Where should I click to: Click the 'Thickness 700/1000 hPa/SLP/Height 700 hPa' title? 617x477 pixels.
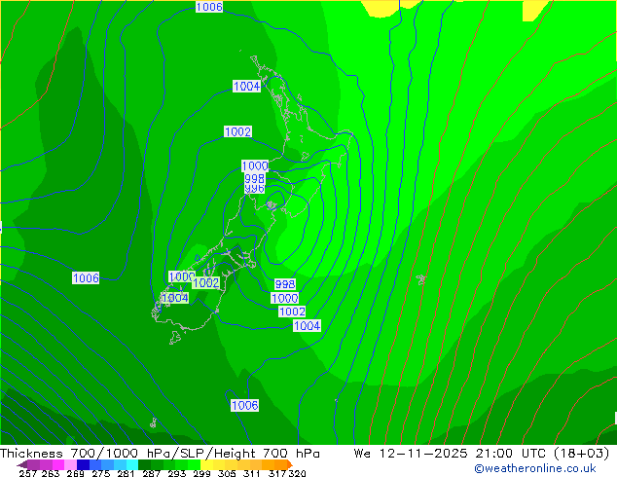click(160, 454)
